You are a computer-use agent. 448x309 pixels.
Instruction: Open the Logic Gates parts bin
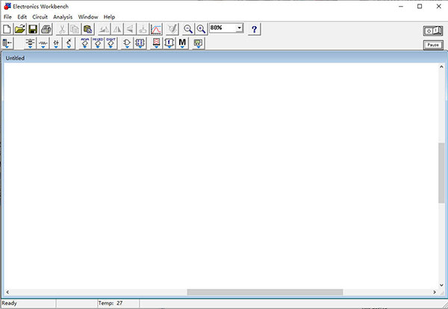click(127, 43)
